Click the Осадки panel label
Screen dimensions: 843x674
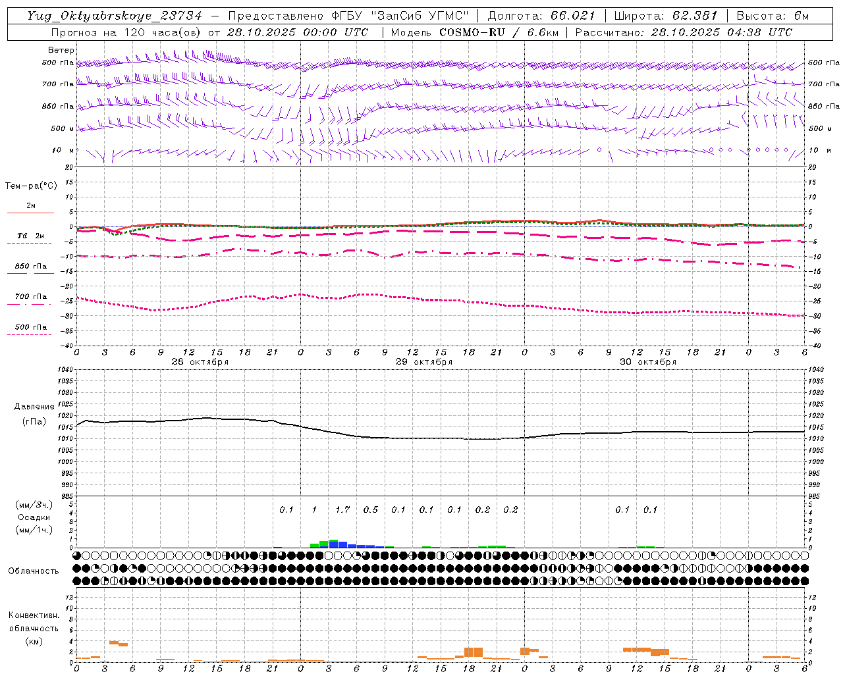[x=34, y=517]
